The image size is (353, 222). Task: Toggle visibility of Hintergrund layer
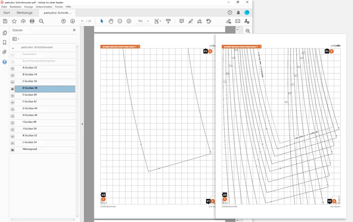click(13, 149)
